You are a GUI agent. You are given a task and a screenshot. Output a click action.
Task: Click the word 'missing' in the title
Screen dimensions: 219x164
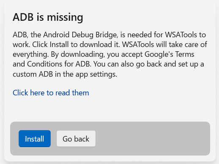coord(65,17)
